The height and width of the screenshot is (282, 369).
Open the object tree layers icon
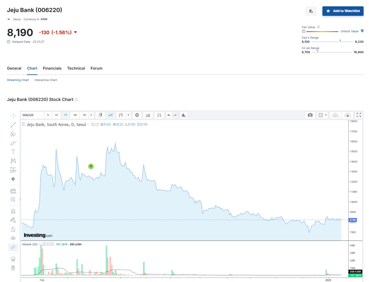13,259
